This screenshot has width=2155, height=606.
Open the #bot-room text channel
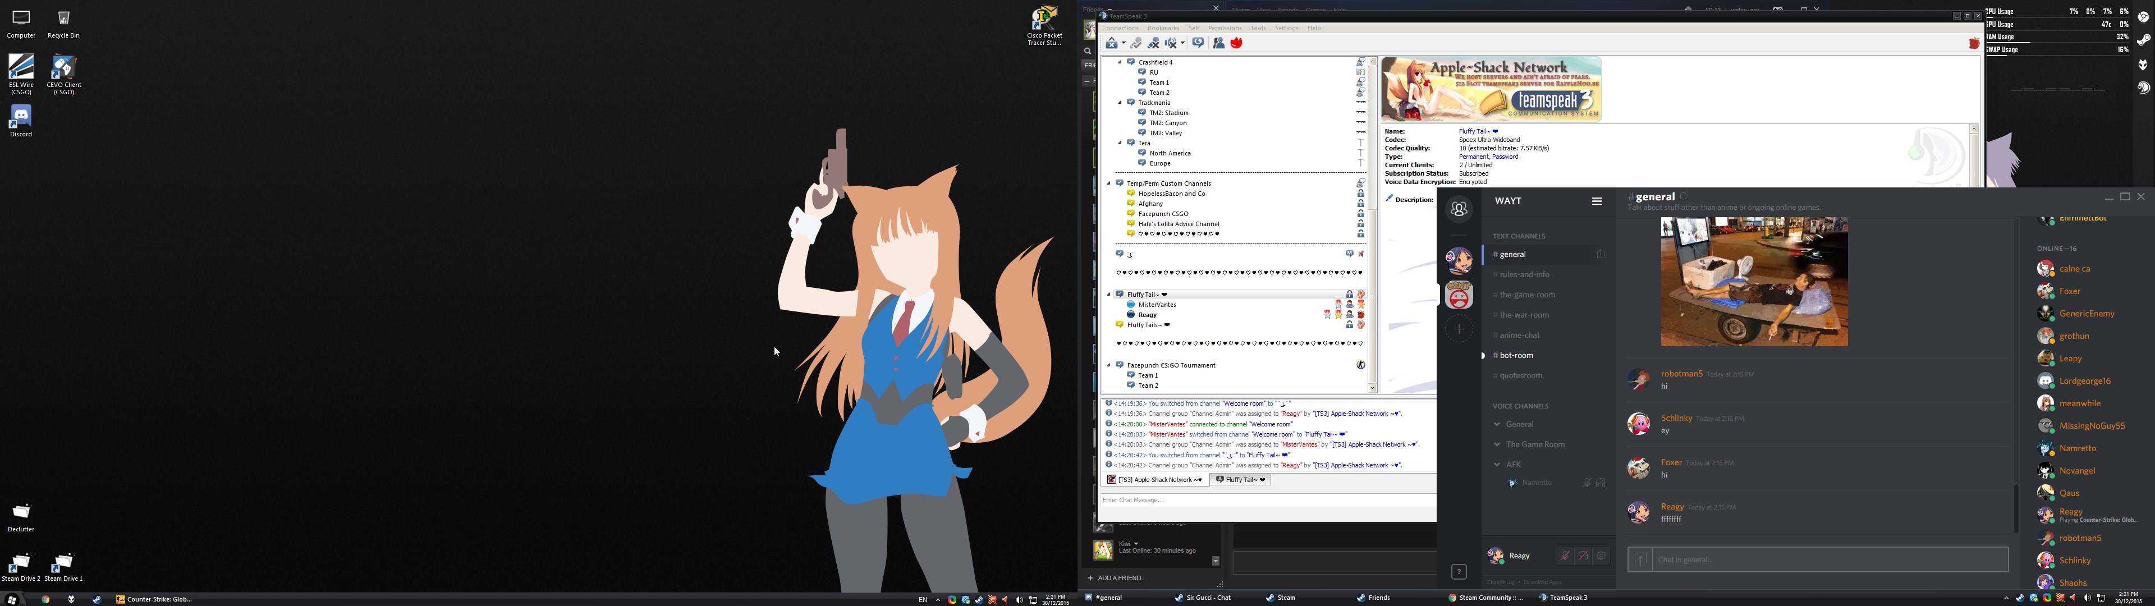[x=1514, y=356]
